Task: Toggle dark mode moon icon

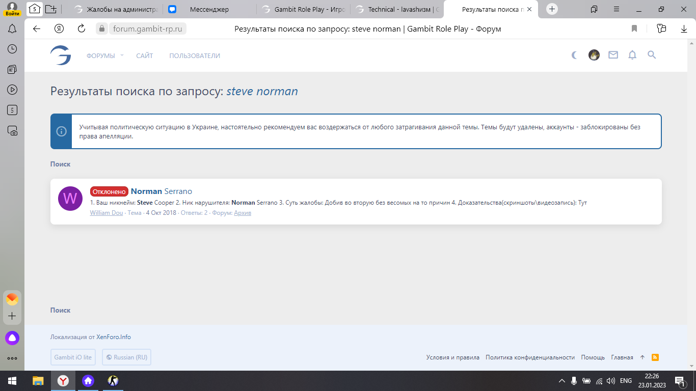Action: (575, 55)
